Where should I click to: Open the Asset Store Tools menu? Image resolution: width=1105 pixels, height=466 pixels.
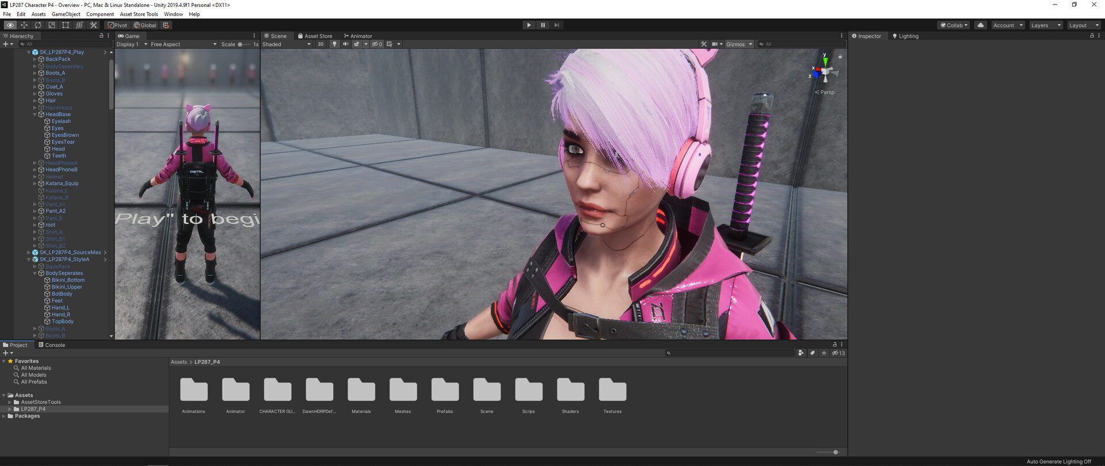click(139, 14)
